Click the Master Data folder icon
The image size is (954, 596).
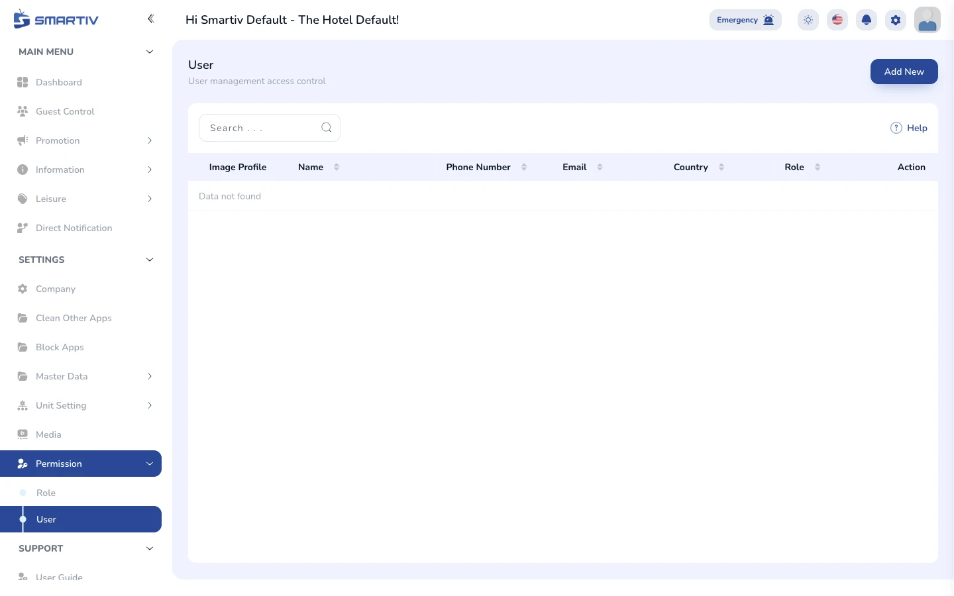click(23, 376)
